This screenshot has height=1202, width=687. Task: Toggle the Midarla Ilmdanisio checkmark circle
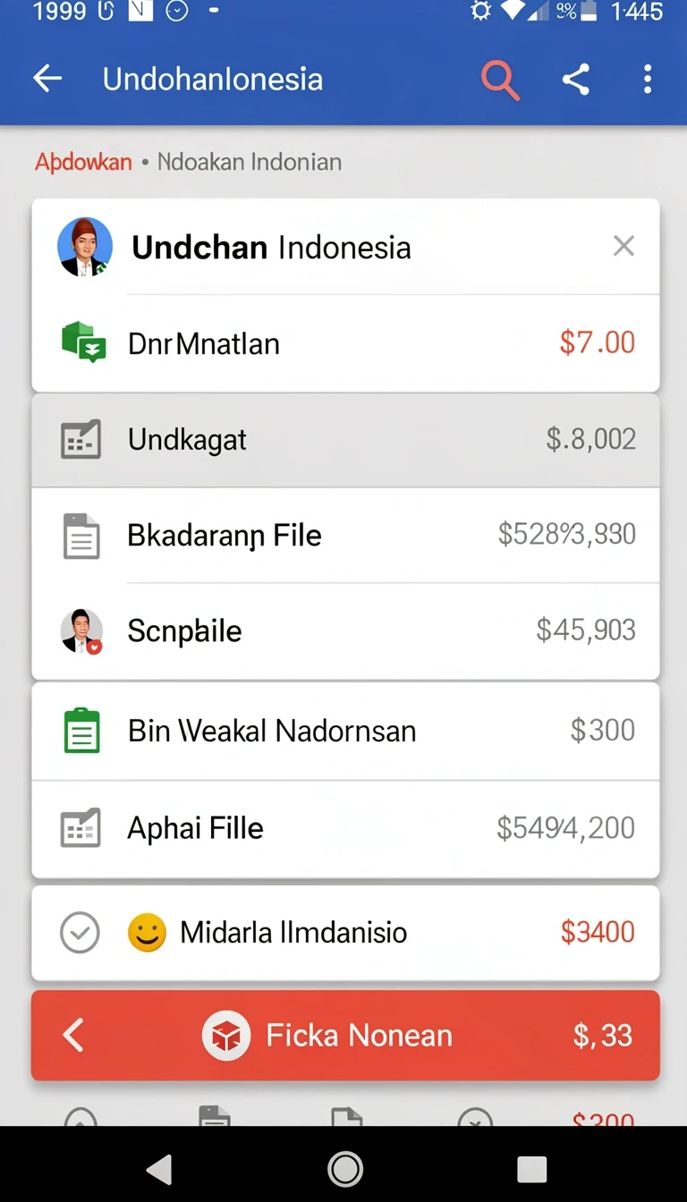pyautogui.click(x=80, y=933)
